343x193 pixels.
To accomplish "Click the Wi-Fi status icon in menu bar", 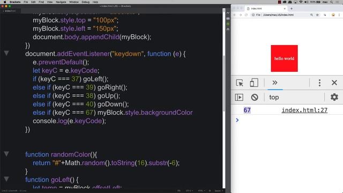I will click(301, 2).
